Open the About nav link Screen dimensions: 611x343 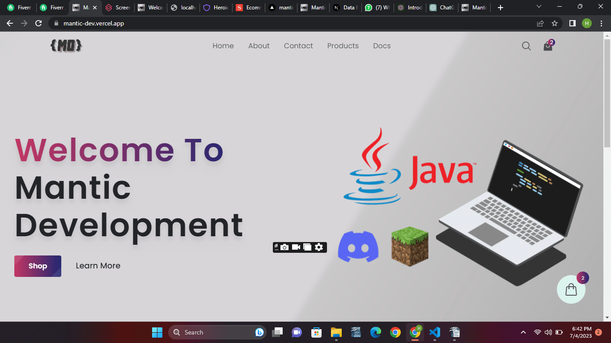click(x=259, y=46)
